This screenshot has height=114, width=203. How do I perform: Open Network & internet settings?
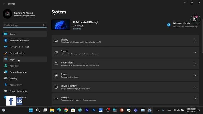coord(25,47)
